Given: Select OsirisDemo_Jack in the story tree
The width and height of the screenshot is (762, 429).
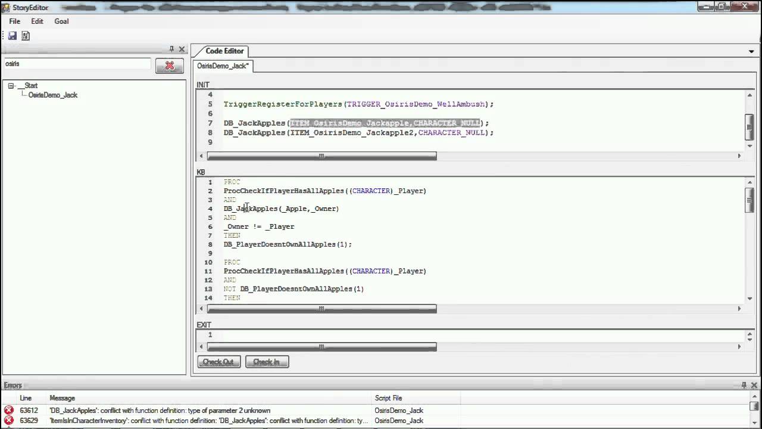Looking at the screenshot, I should point(53,95).
